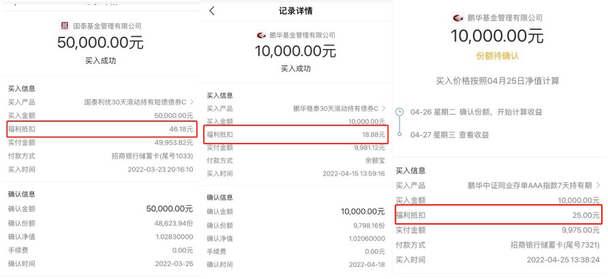Image resolution: width=608 pixels, height=279 pixels.
Task: Tap 鹏华基金管理有限公司 name above 份额待确认
Action: point(504,18)
